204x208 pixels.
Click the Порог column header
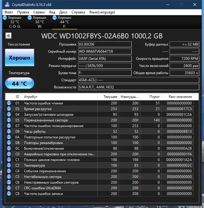[x=151, y=97]
